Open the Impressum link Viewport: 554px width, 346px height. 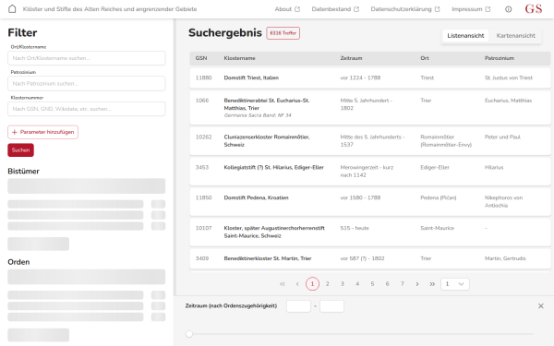tap(471, 9)
